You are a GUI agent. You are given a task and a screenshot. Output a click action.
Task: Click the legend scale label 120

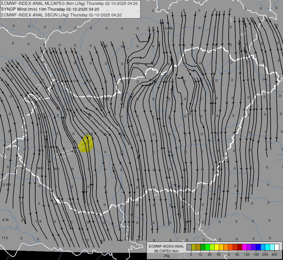coord(247,255)
